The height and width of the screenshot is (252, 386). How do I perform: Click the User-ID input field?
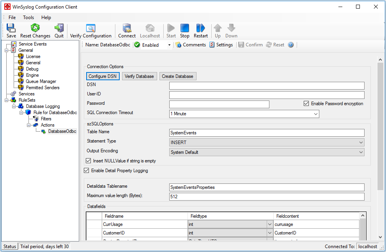[x=267, y=95]
